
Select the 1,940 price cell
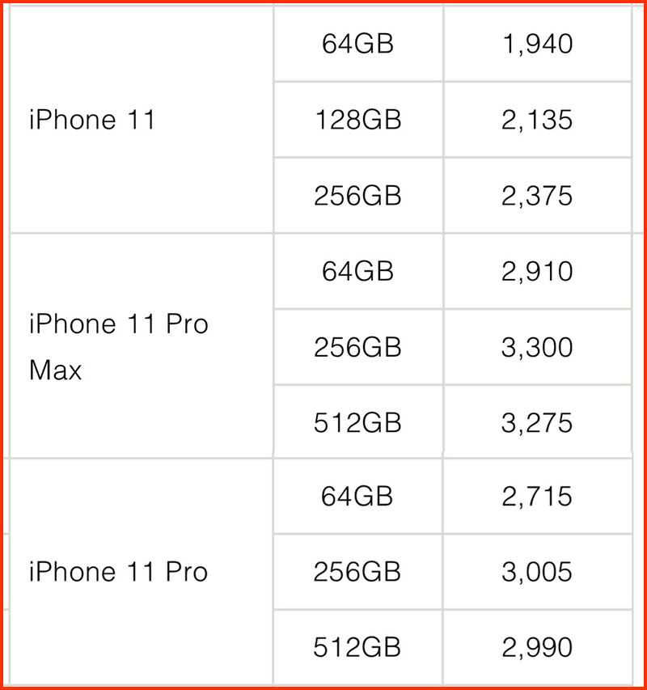[x=538, y=44]
